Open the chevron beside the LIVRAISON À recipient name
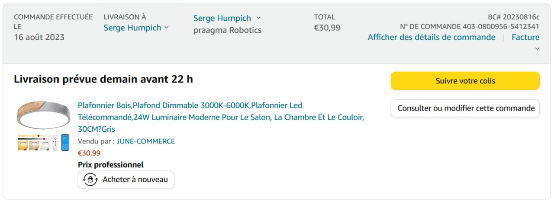Image resolution: width=554 pixels, height=203 pixels. tap(166, 28)
